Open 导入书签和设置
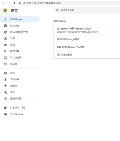 click(87, 55)
